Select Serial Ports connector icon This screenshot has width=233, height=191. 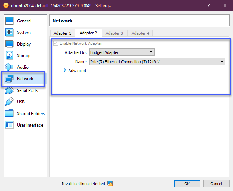[x=9, y=90]
